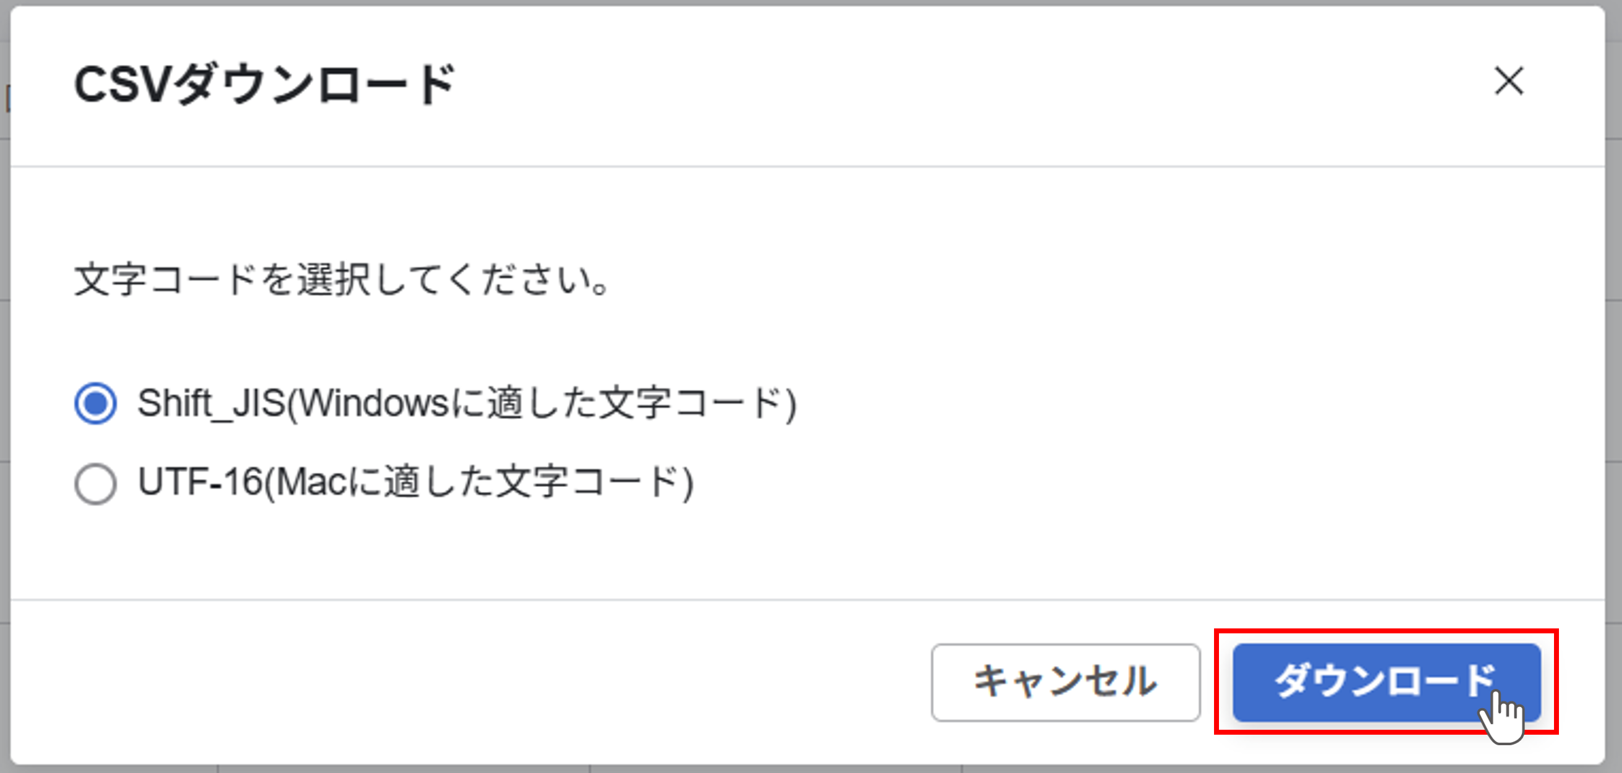Click the UTF-16 option label text
The image size is (1622, 773).
415,484
